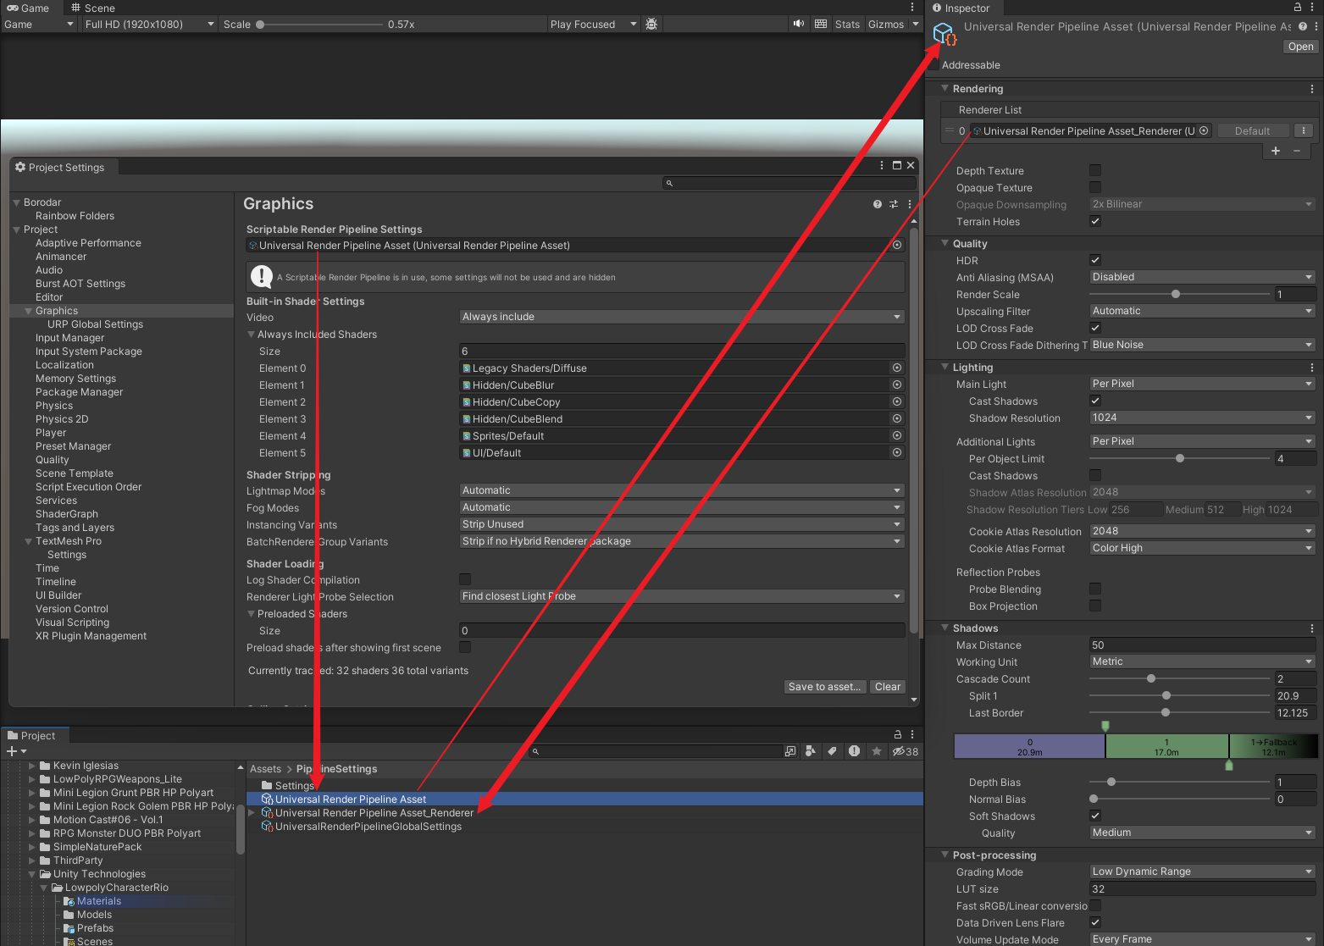
Task: Adjust the Render Scale slider
Action: point(1176,294)
